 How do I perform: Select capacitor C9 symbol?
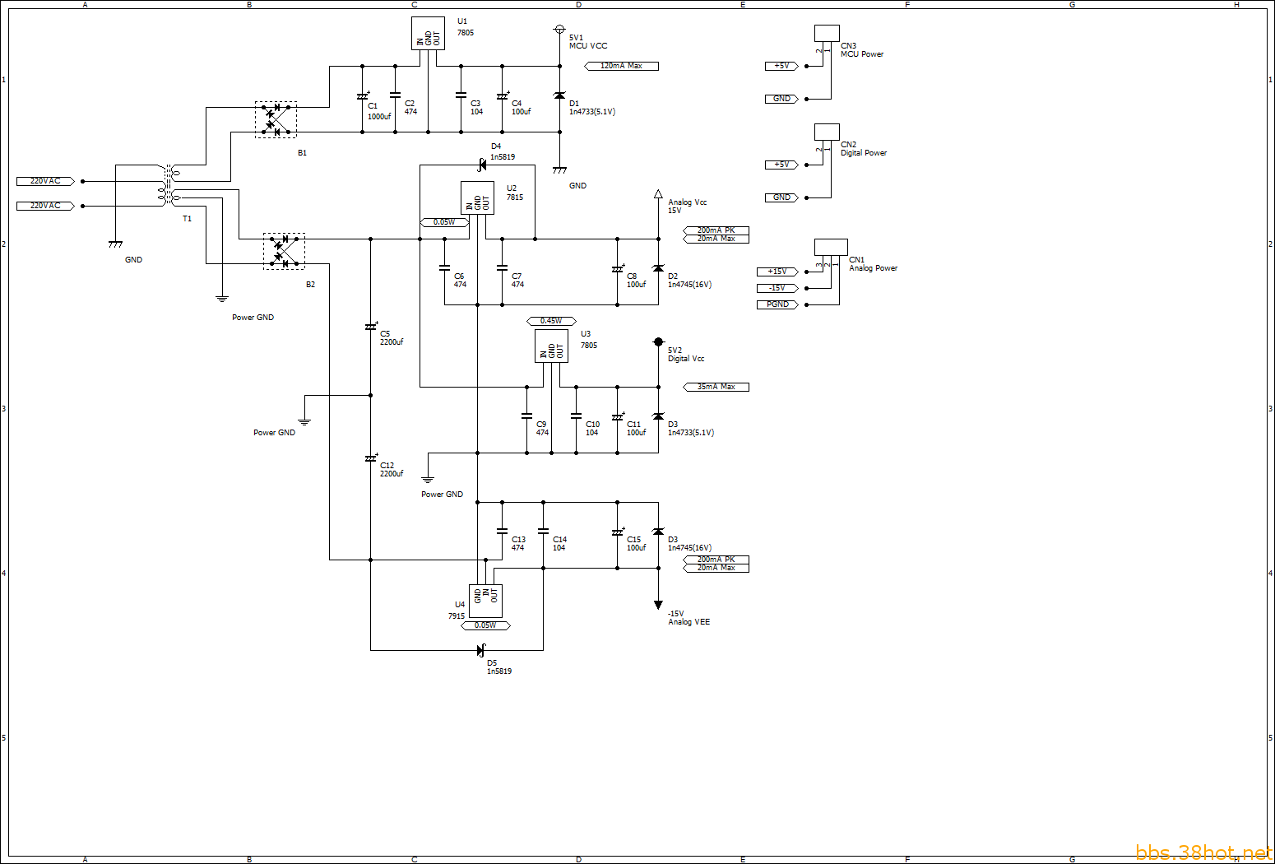[x=526, y=416]
